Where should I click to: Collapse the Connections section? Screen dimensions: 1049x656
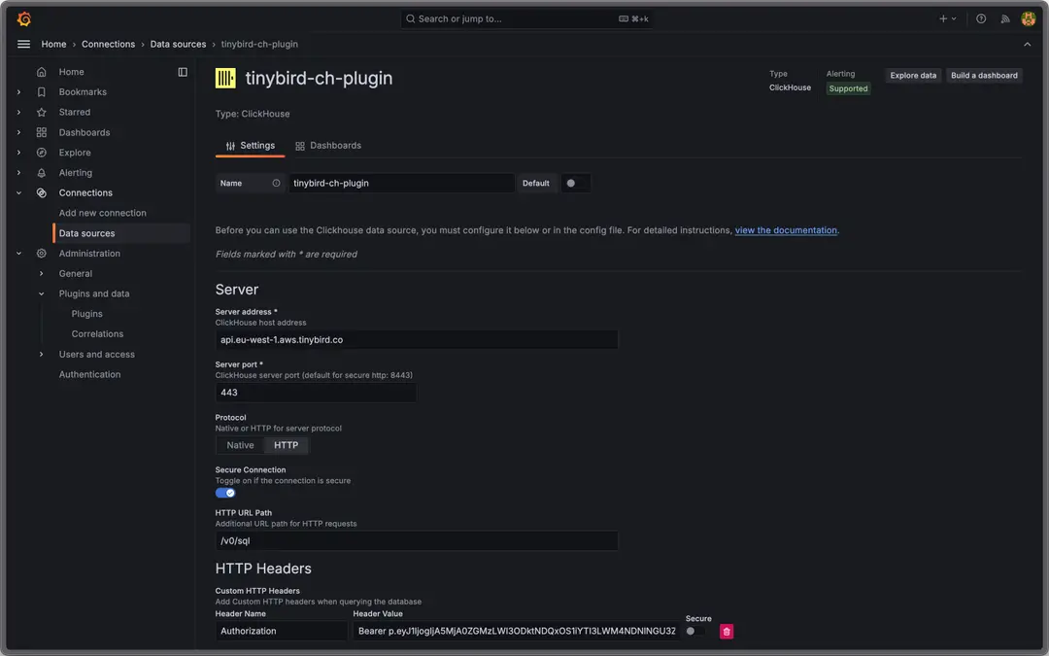(18, 192)
